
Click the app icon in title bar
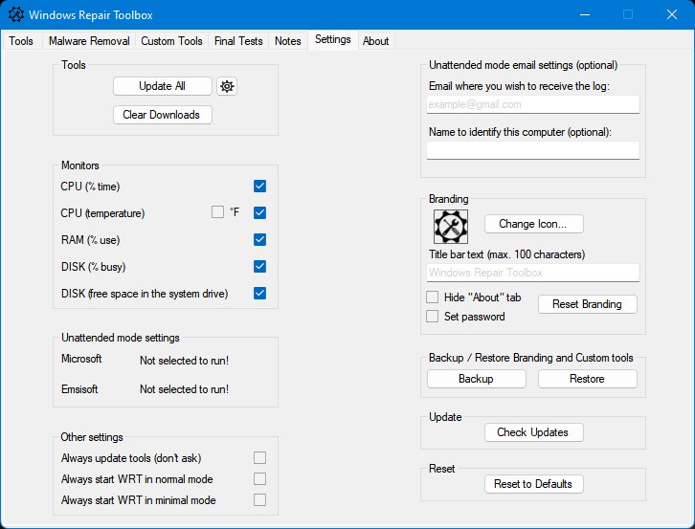pyautogui.click(x=16, y=14)
